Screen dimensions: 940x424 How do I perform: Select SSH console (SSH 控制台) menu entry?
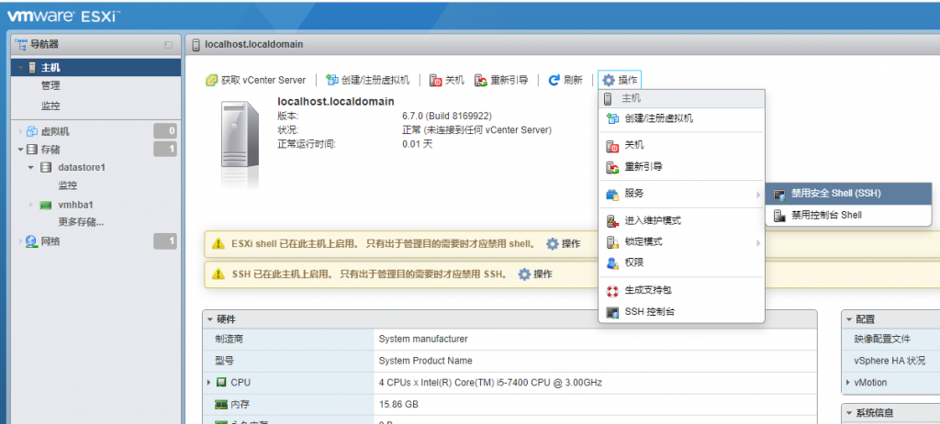681,312
